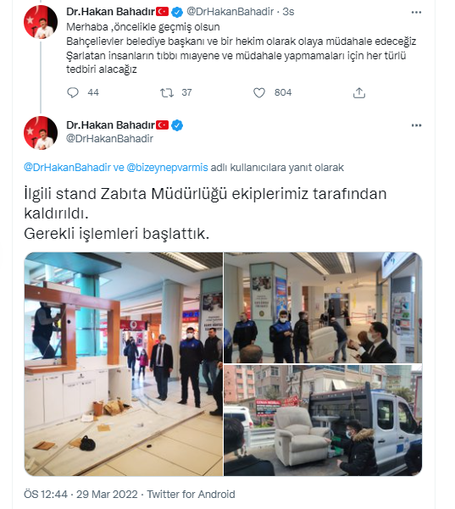Click the reply icon on first tweet
The image size is (455, 509).
73,93
